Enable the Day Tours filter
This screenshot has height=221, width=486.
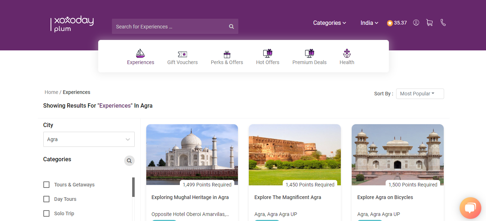46,199
